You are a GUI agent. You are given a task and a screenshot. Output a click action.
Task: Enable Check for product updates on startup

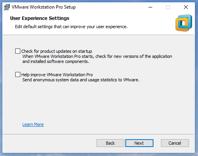(x=18, y=51)
